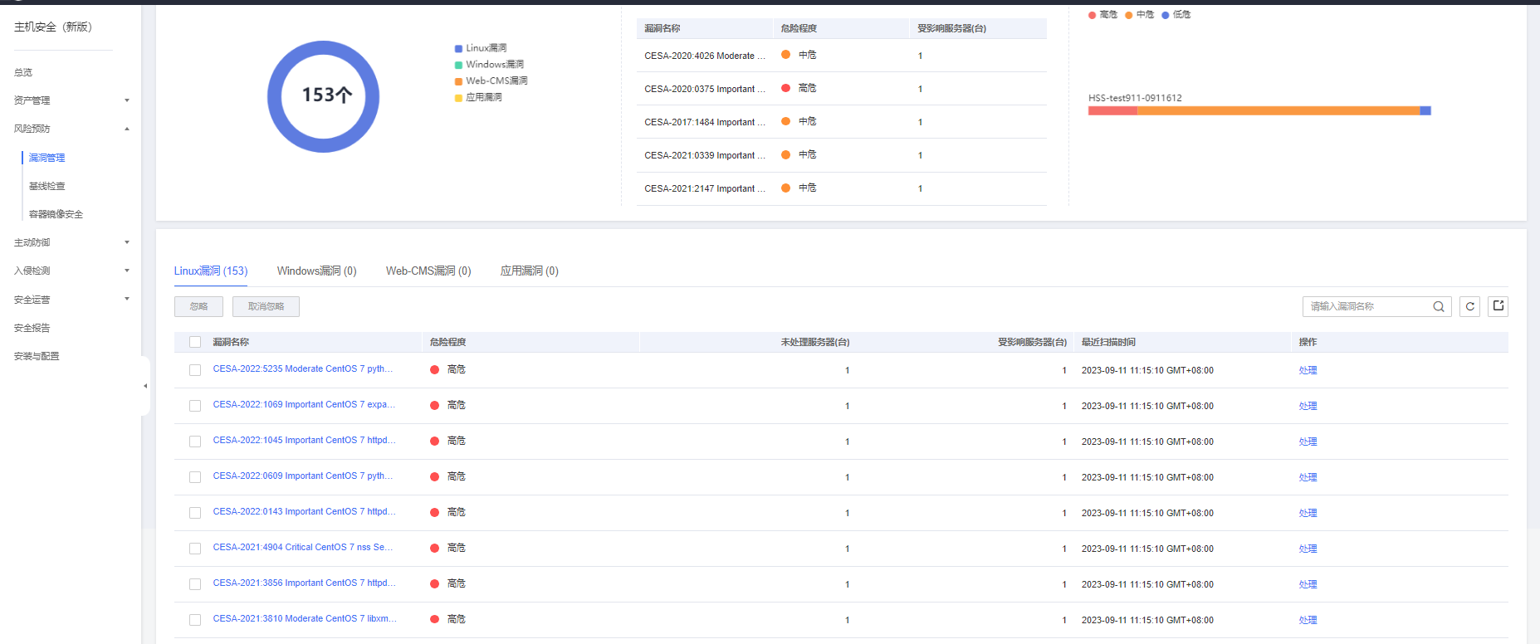Click the refresh icon beside the search box

[1469, 307]
